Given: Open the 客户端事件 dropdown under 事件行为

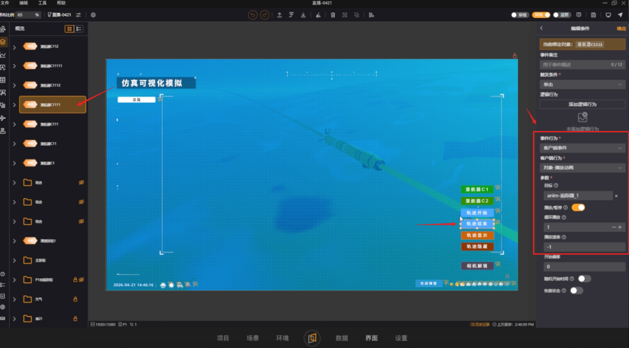Looking at the screenshot, I should pos(582,148).
